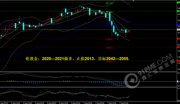Select the blue 多空分界线 label
The image size is (180, 104).
coord(109,26)
